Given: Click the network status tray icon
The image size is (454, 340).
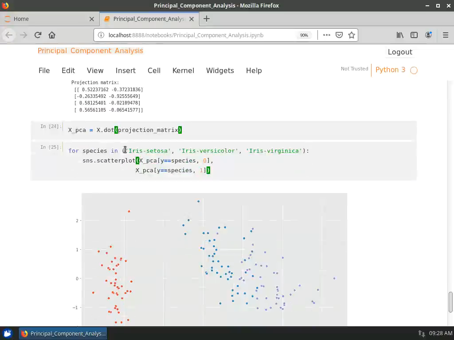Looking at the screenshot, I should [x=422, y=333].
